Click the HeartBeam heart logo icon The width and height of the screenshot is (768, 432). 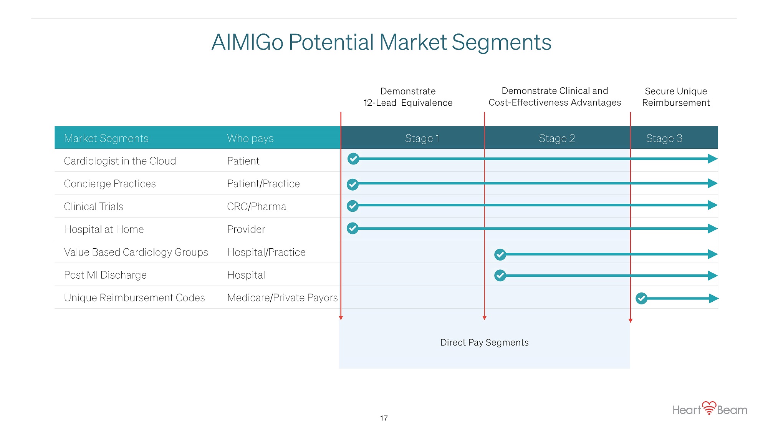(709, 408)
